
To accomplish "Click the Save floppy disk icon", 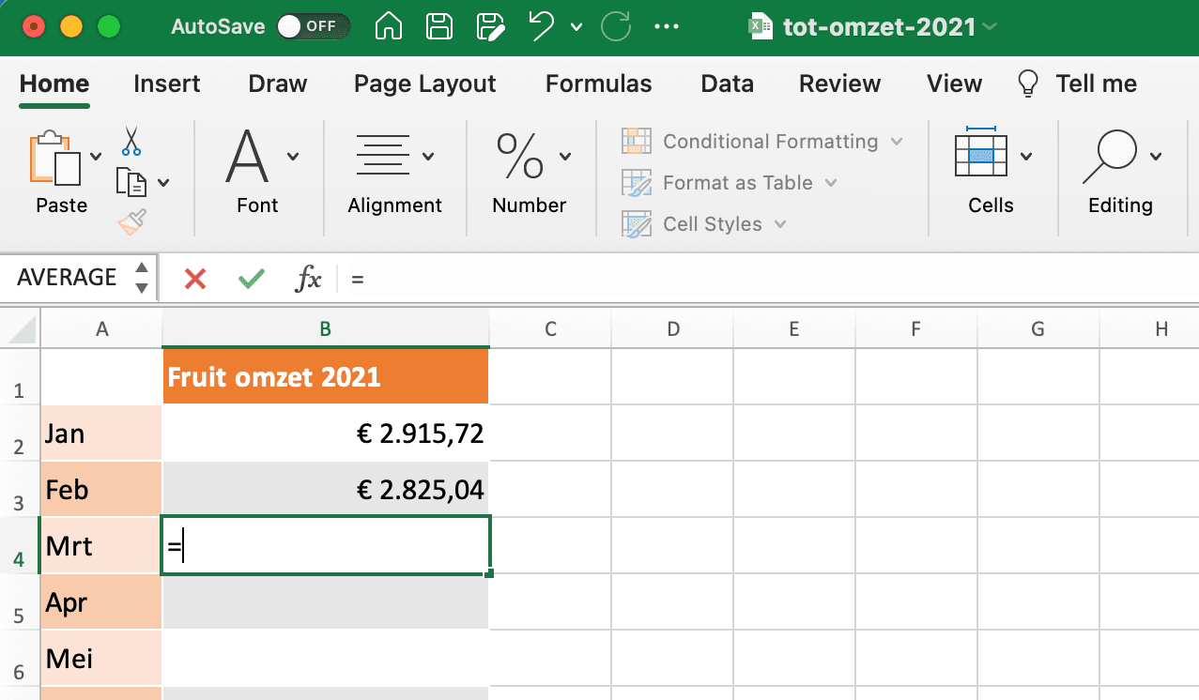I will click(x=438, y=26).
